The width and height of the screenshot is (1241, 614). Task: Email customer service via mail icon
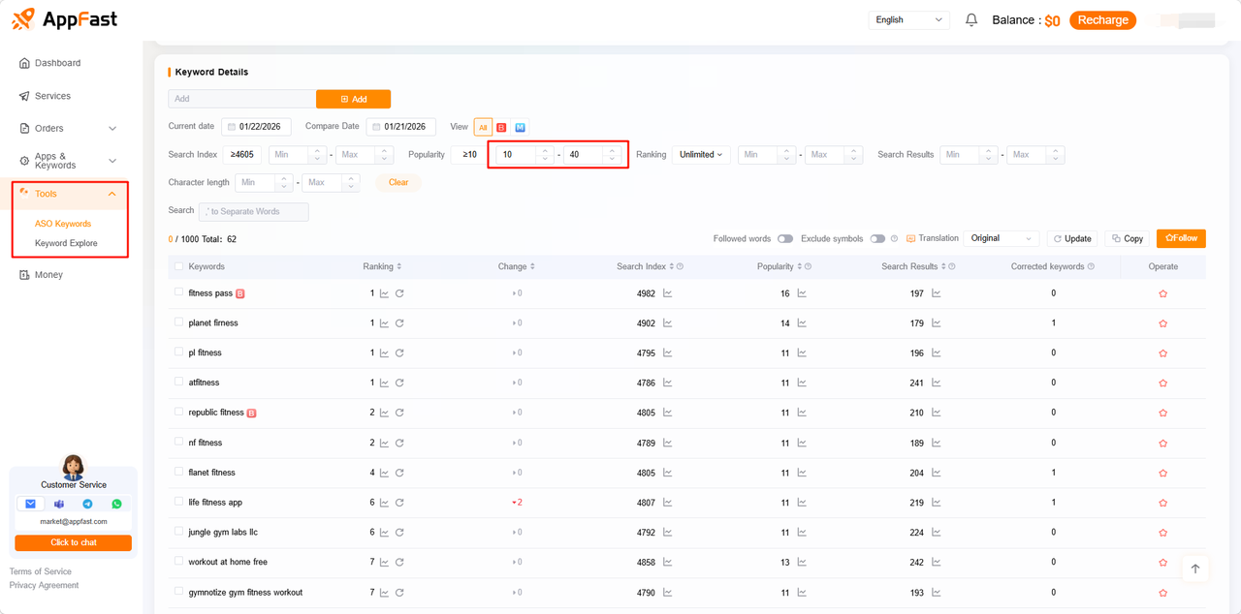[30, 504]
